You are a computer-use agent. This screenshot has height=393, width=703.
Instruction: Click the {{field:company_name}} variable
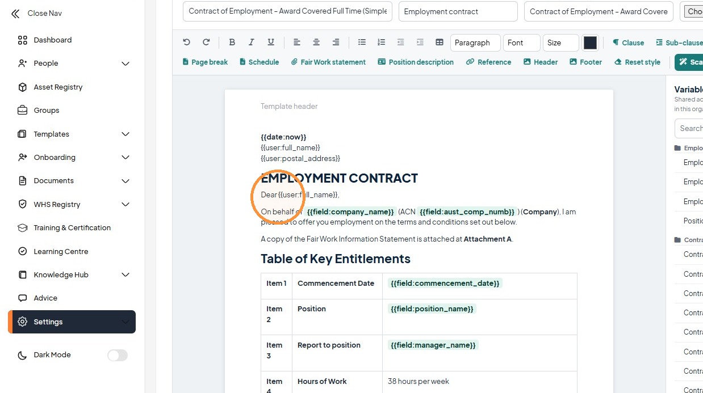[x=350, y=212]
